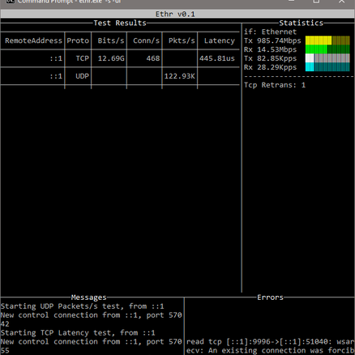Click the Latency column header
The image size is (355, 355).
(x=220, y=41)
